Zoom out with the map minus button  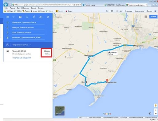pyautogui.click(x=156, y=113)
